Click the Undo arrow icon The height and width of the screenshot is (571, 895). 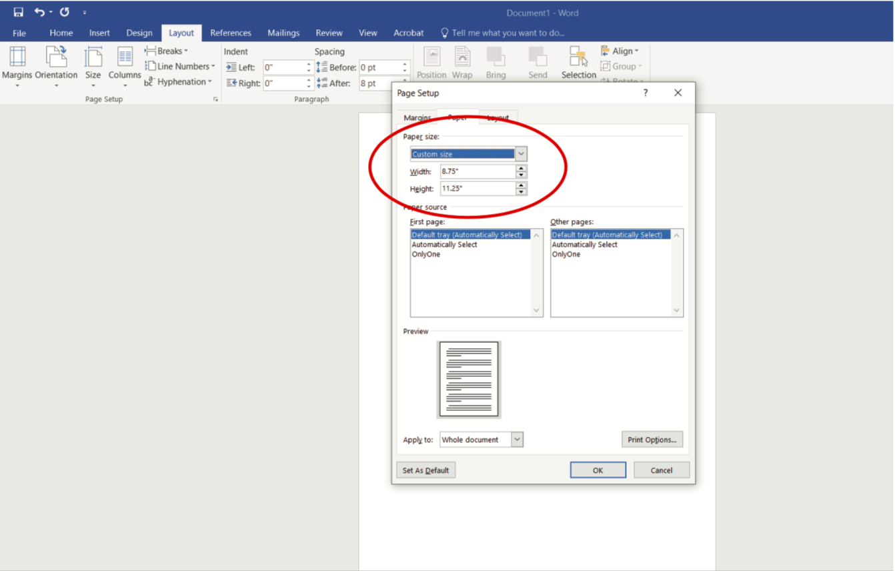(39, 12)
